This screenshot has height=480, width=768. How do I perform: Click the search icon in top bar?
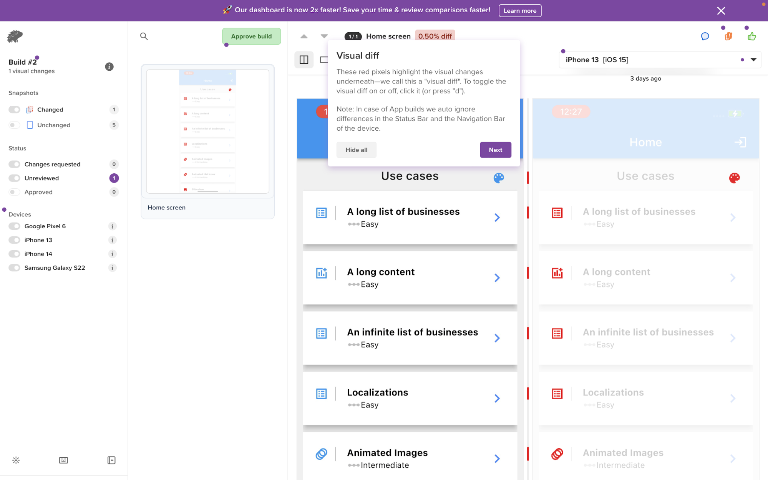tap(144, 36)
